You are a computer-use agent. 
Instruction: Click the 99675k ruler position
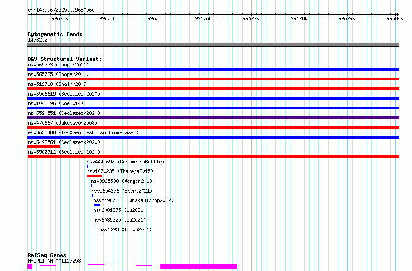[156, 18]
